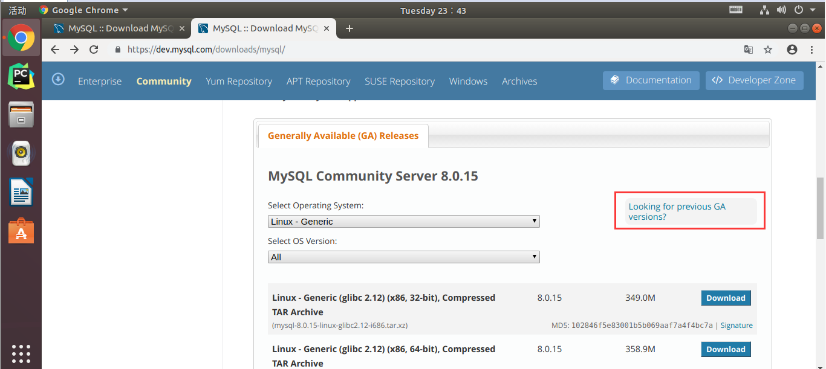The width and height of the screenshot is (826, 369).
Task: Open Google Translate icon in address bar
Action: [x=749, y=50]
